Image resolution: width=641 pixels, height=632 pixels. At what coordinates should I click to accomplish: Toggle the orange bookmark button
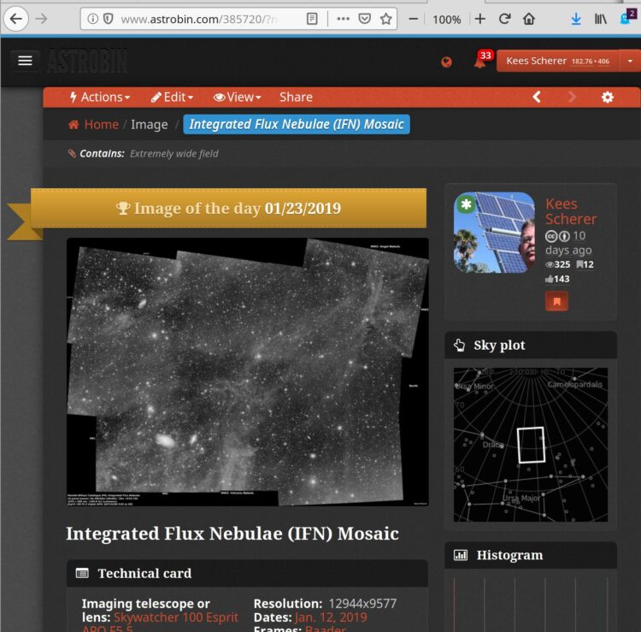[x=556, y=302]
